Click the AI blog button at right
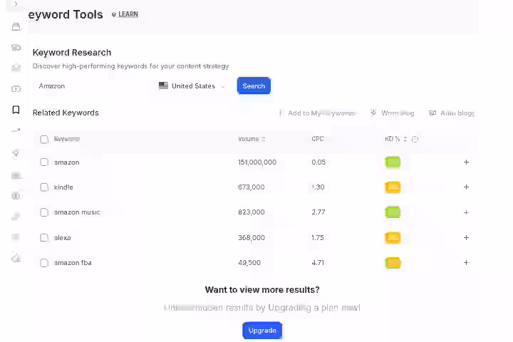 [452, 113]
